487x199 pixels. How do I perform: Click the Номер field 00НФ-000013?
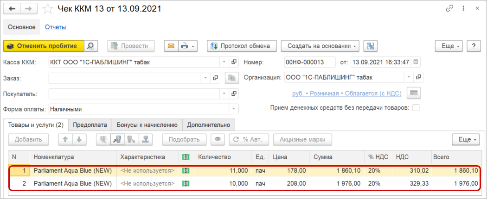(310, 62)
